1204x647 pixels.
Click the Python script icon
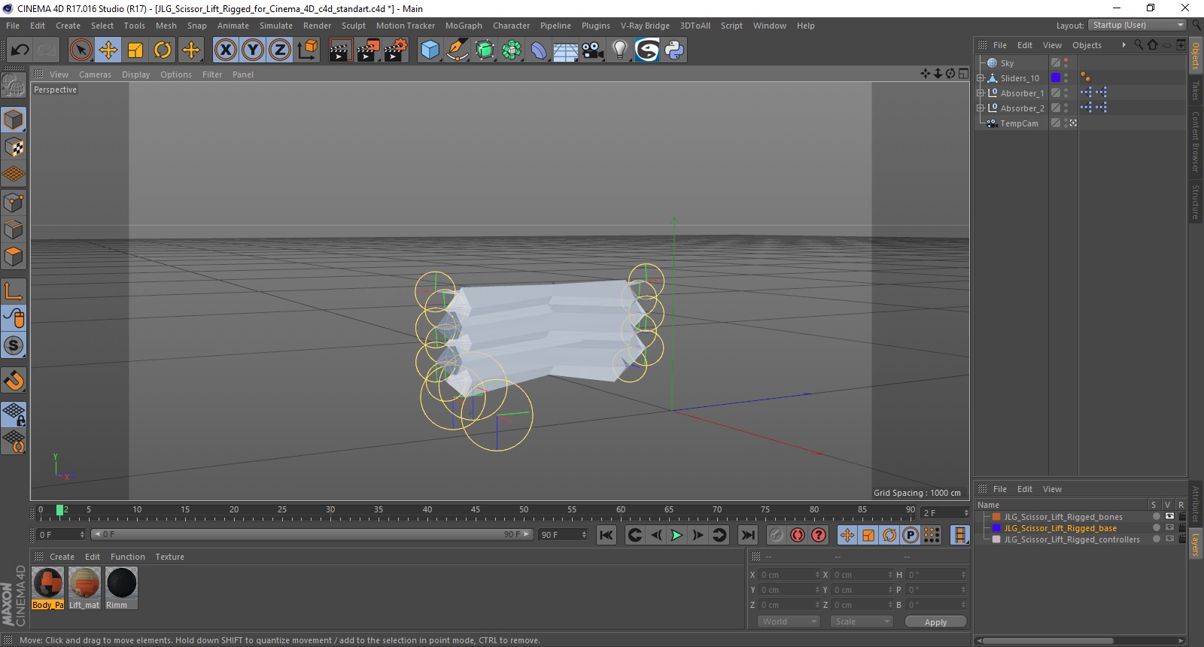tap(674, 50)
